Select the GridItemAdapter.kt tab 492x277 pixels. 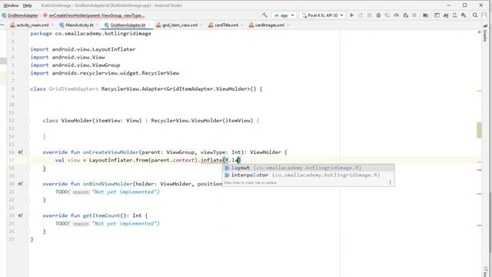click(x=128, y=25)
